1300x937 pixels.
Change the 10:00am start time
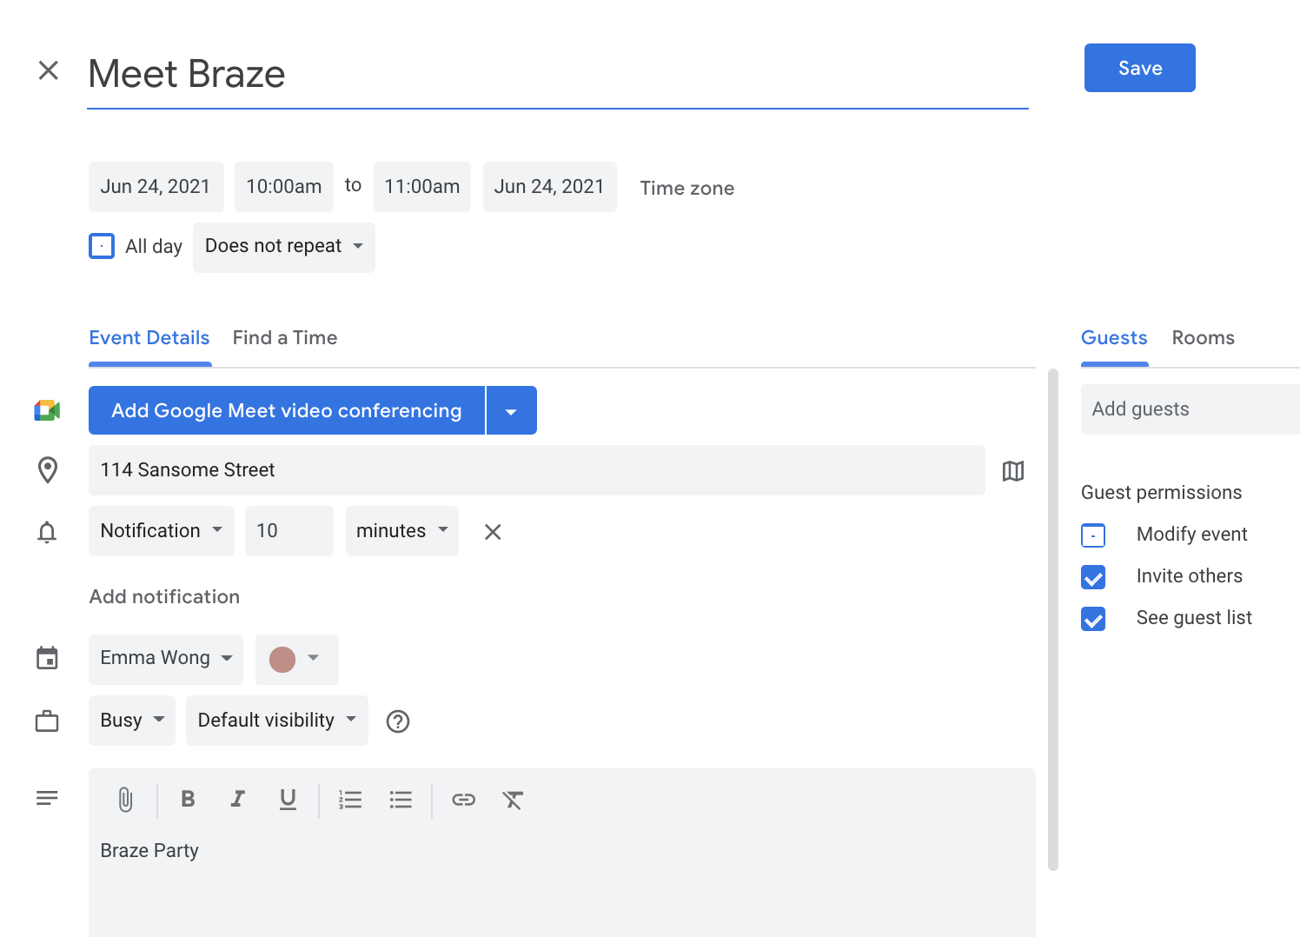coord(284,187)
